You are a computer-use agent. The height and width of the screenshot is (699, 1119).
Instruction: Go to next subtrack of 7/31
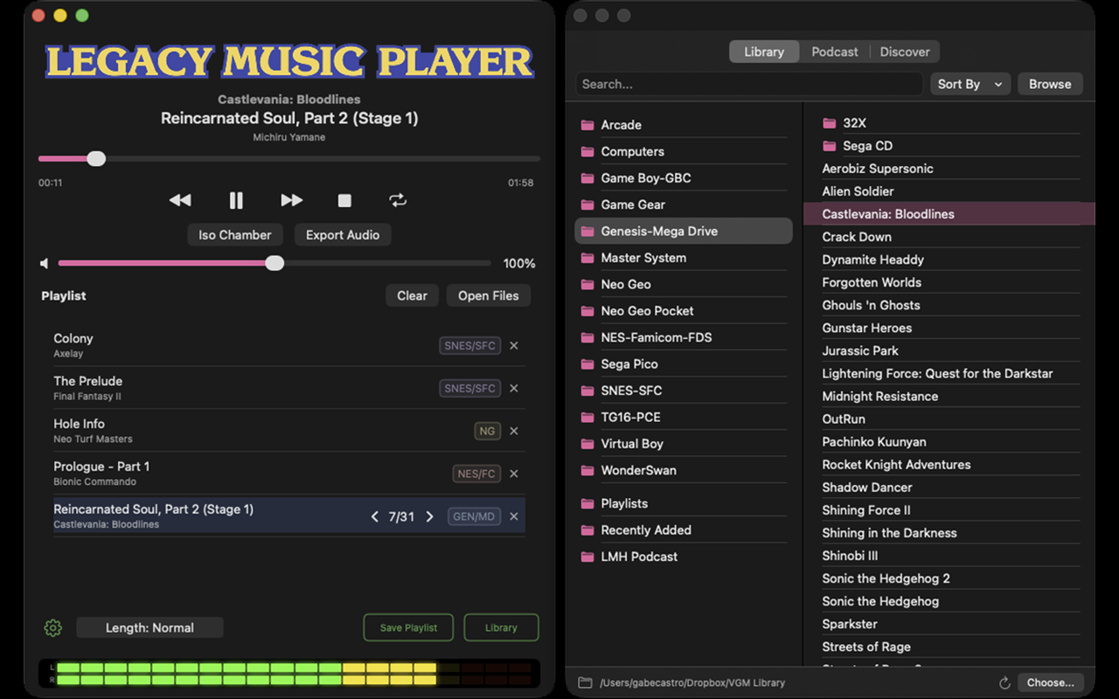click(429, 516)
